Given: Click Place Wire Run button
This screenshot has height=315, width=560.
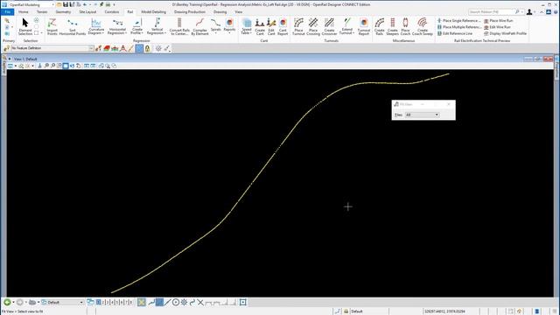Looking at the screenshot, I should coord(499,21).
